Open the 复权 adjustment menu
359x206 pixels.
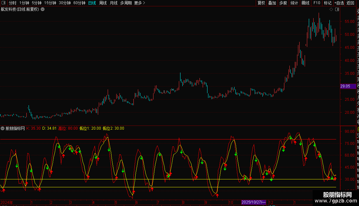point(261,3)
